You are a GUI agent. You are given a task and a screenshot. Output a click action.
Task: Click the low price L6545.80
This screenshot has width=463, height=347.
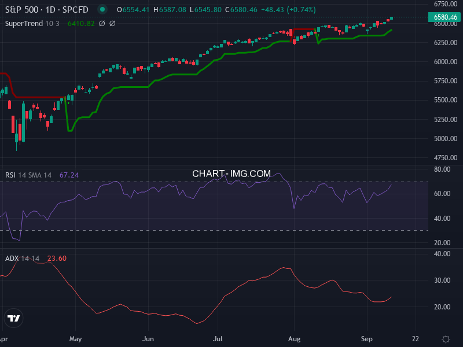(205, 10)
